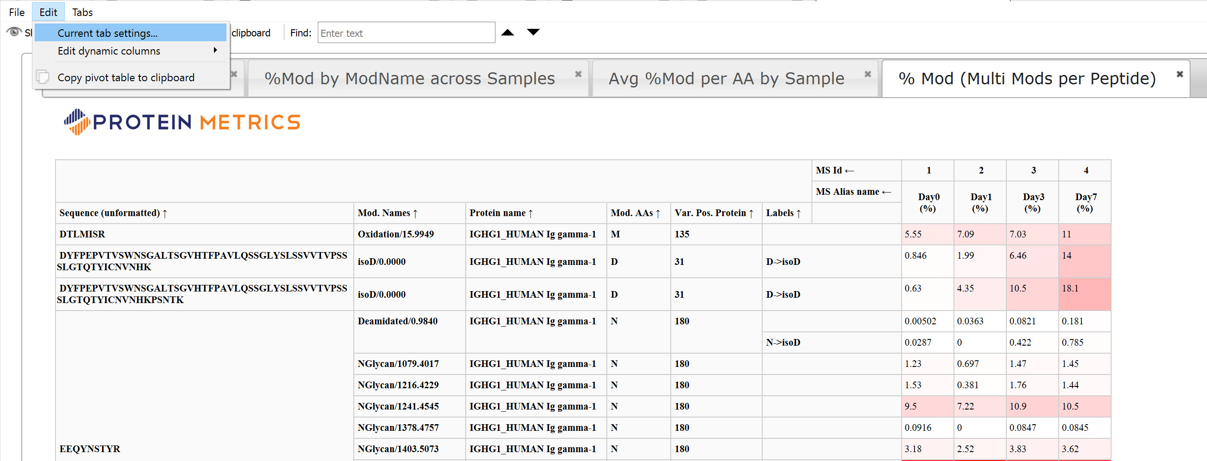
Task: Close the % Mod (Multi Mods per Peptide) tab
Action: tap(1179, 74)
